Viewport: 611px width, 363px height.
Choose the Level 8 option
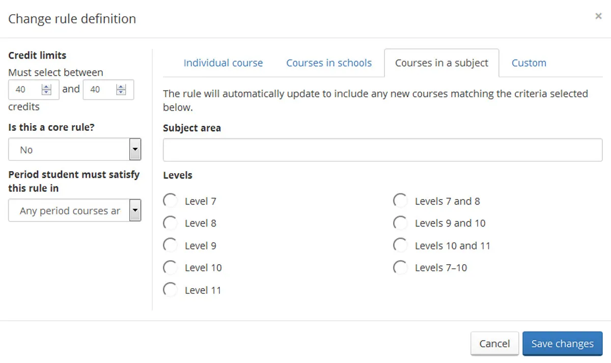pyautogui.click(x=170, y=223)
